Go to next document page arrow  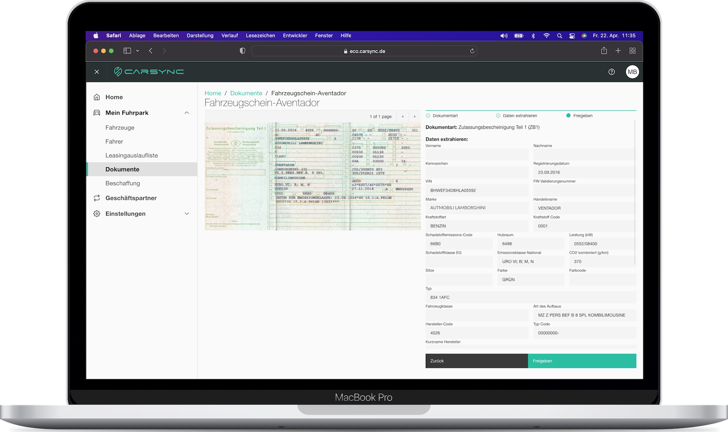(x=414, y=117)
